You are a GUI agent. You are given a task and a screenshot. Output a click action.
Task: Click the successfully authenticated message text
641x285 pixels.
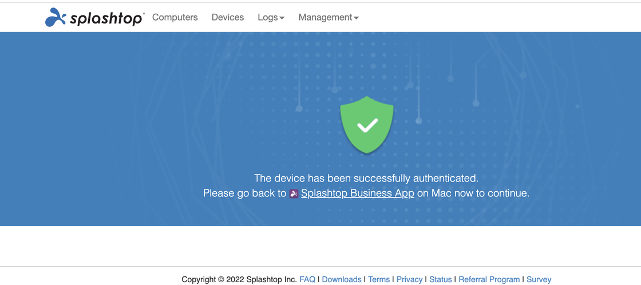tap(366, 179)
